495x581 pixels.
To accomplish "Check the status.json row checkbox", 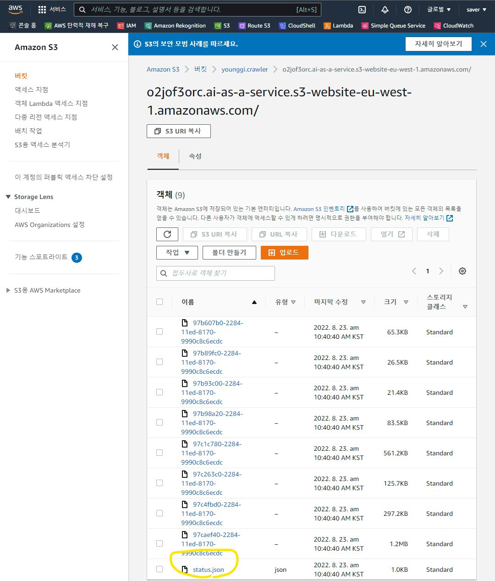I will [159, 569].
